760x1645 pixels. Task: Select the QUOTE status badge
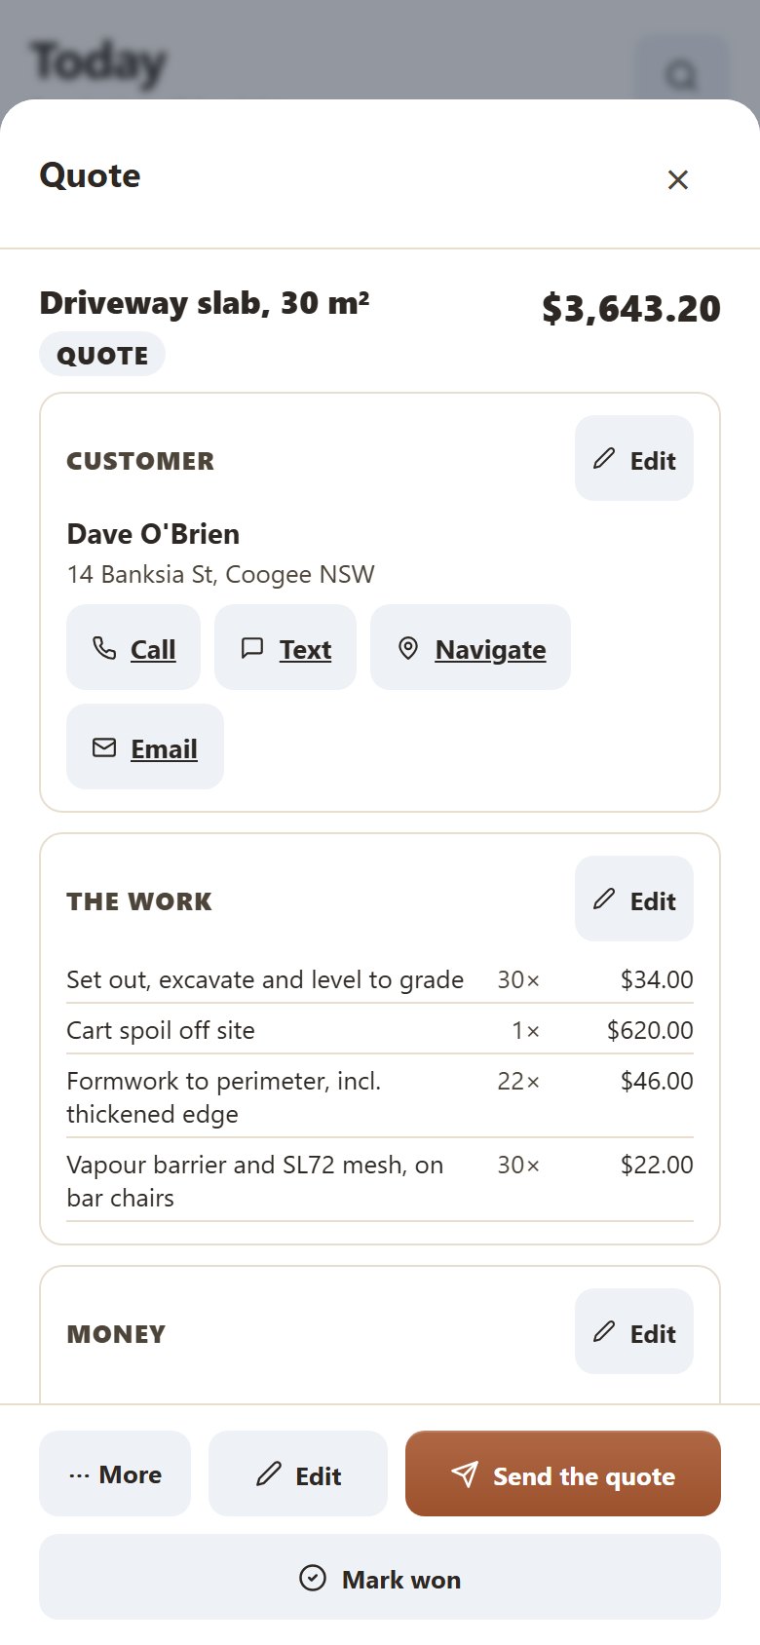pos(102,355)
